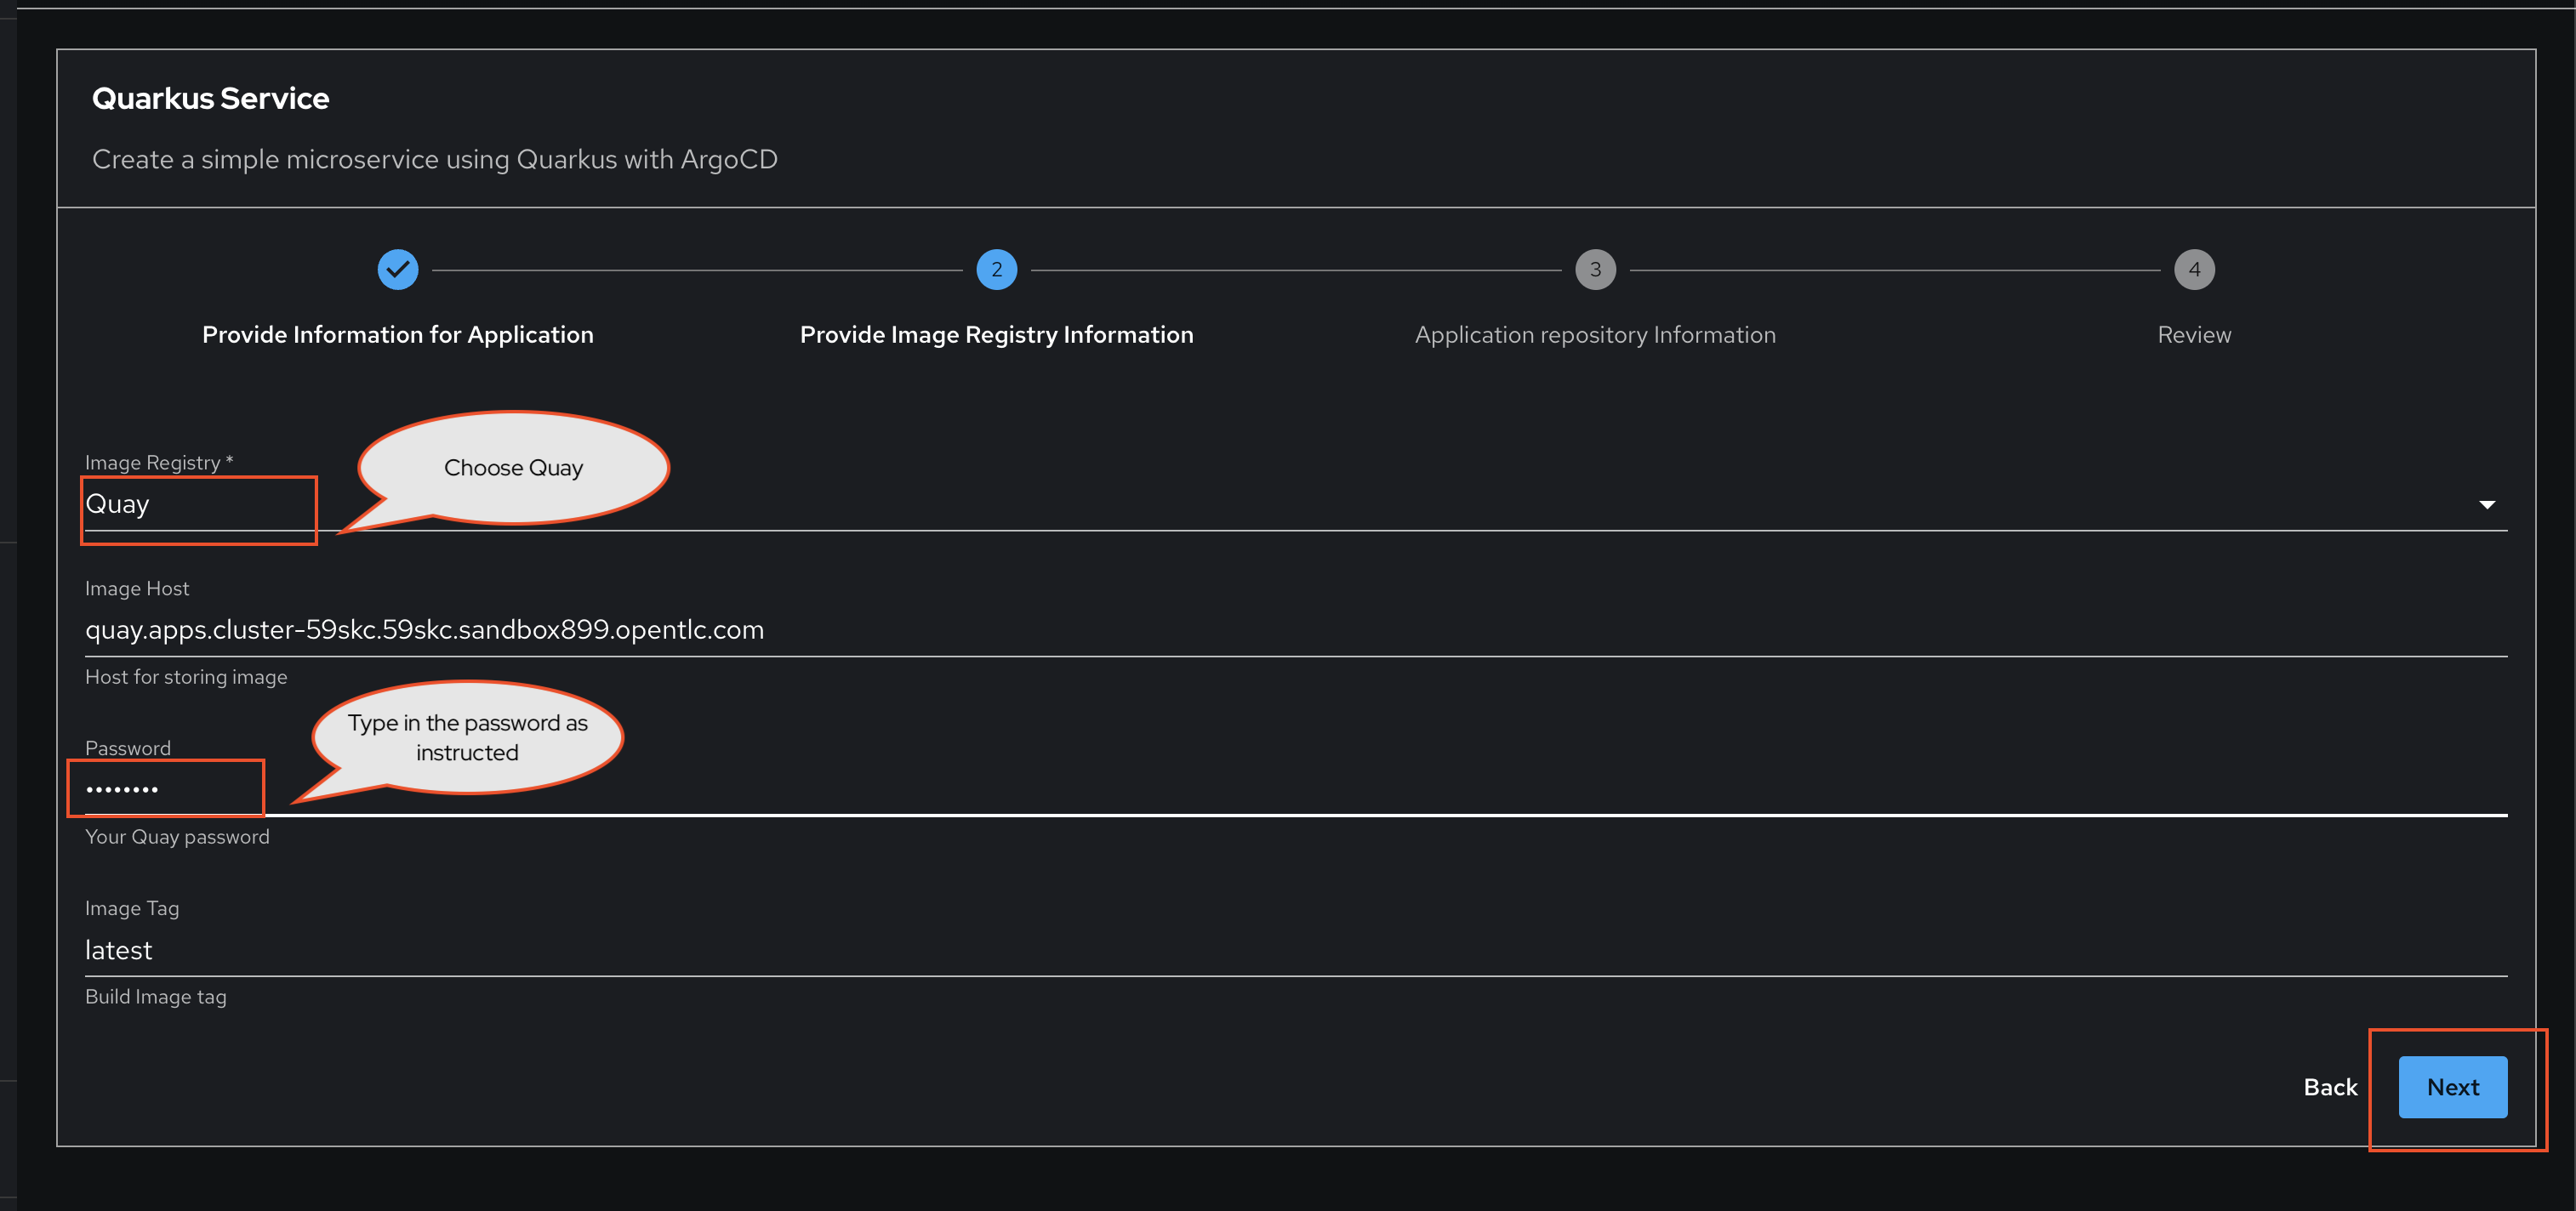
Task: Click 'Create a simple microservice using Quarkus' description
Action: [x=435, y=160]
